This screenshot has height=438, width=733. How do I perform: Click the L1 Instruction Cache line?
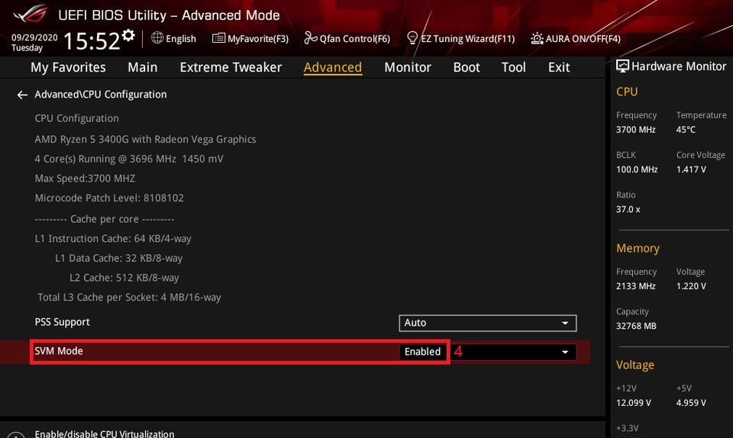[113, 239]
